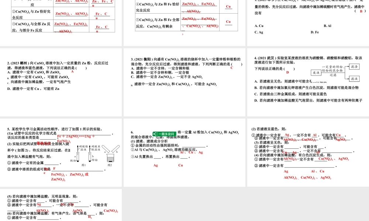Select the "滤液" box in the diagram
369x221 pixels.
[354, 78]
